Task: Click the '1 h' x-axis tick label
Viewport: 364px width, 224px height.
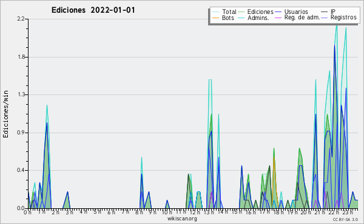Action: pos(41,212)
